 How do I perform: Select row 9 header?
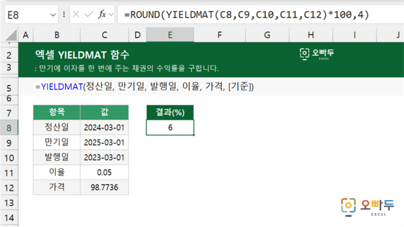[9, 142]
